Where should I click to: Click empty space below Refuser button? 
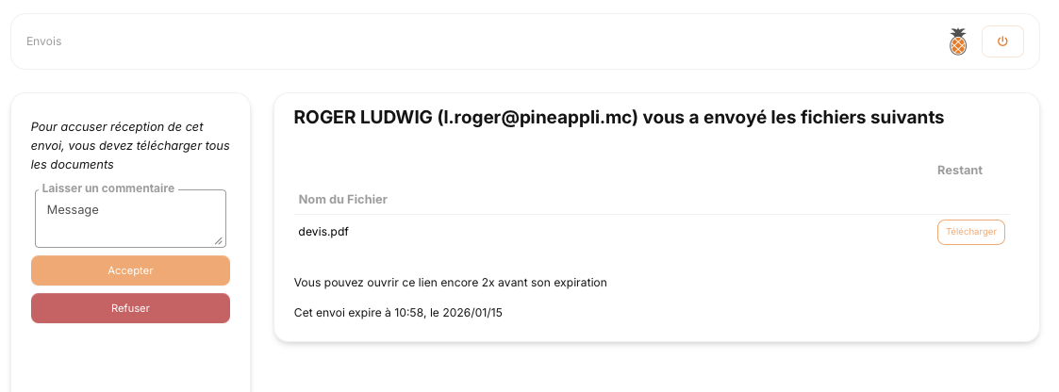click(x=130, y=358)
